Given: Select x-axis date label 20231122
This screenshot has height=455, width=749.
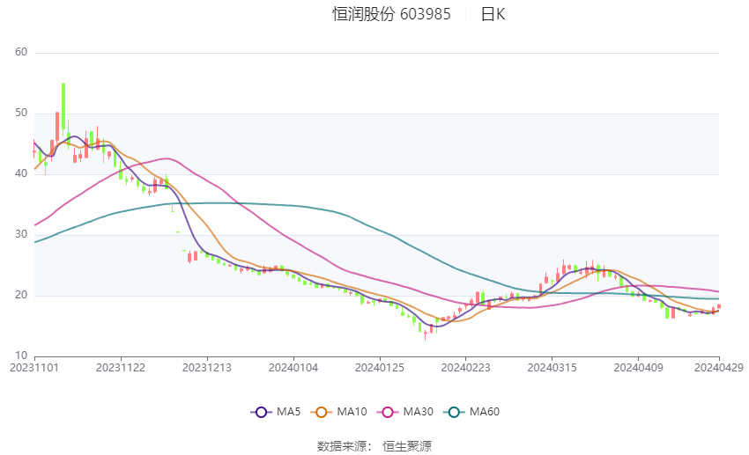Looking at the screenshot, I should tap(121, 368).
